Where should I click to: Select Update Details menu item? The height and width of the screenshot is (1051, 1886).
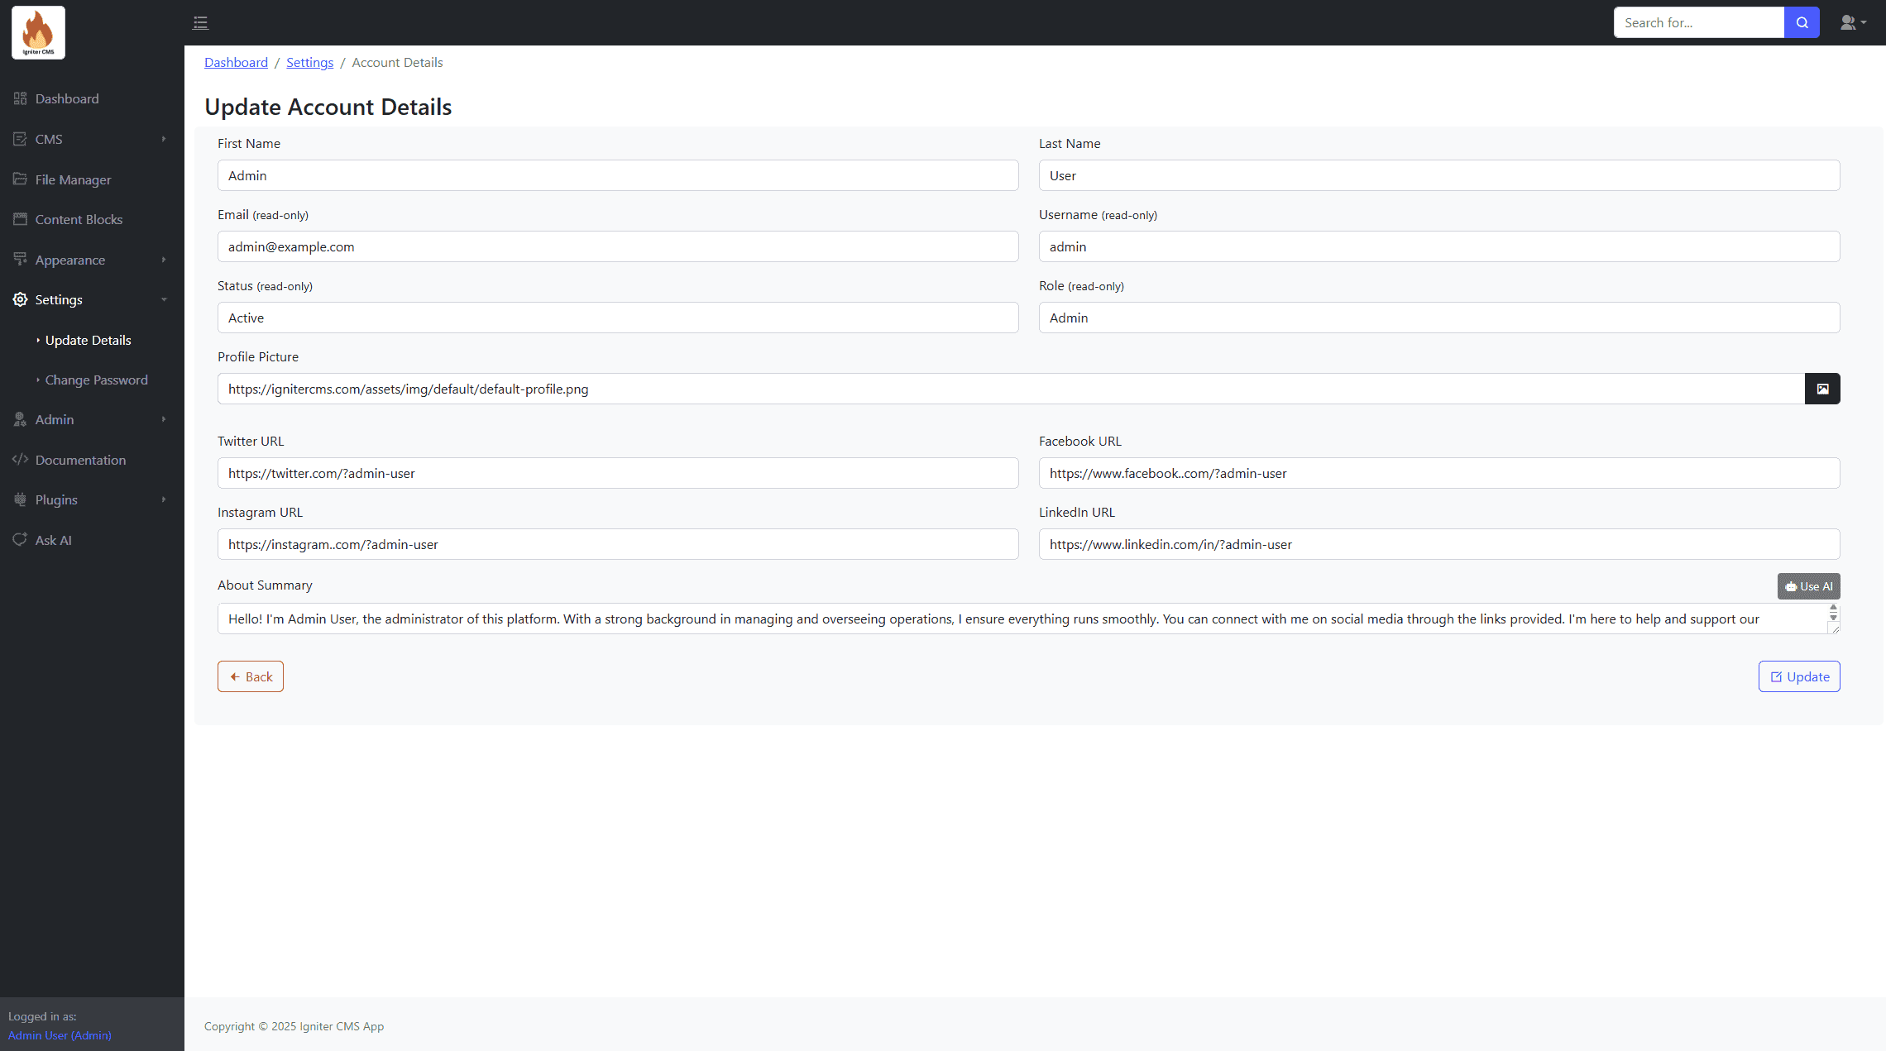88,340
